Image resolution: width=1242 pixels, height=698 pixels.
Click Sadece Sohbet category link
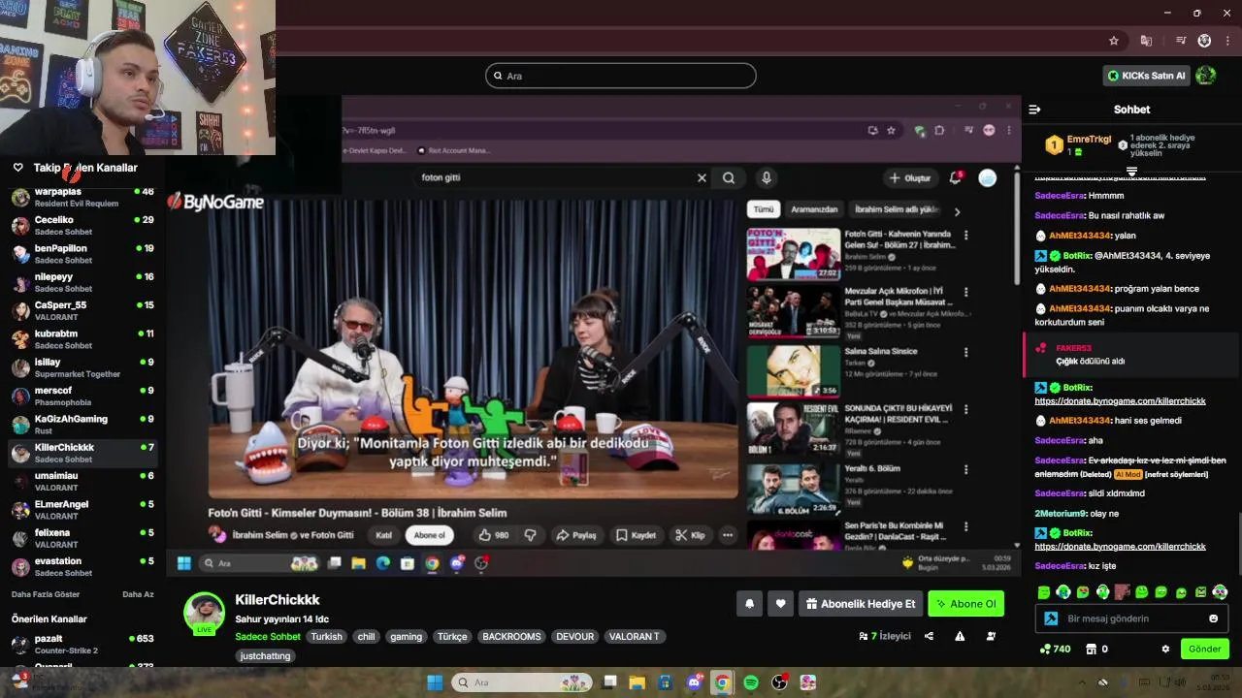point(268,637)
